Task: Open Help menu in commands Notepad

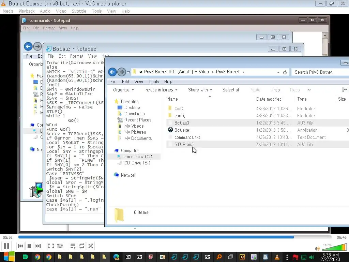Action: [x=75, y=28]
